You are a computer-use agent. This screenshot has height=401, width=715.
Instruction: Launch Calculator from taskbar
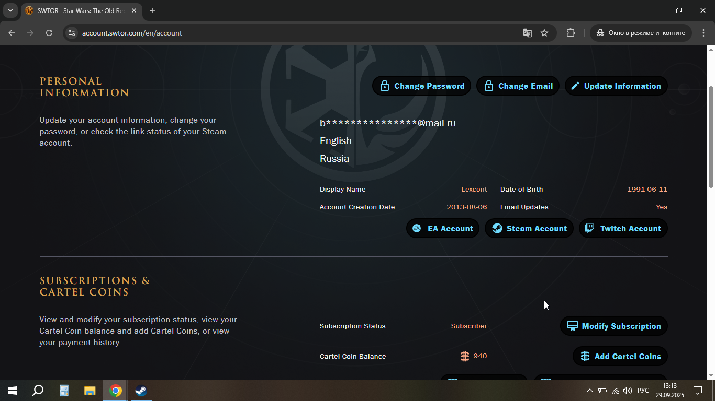[x=64, y=391]
